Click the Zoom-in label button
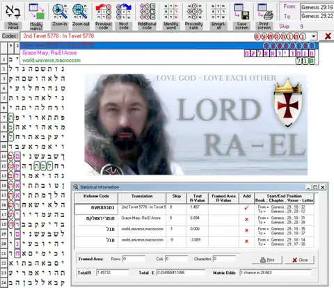Screen dimensions: 334x288 pyautogui.click(x=60, y=26)
